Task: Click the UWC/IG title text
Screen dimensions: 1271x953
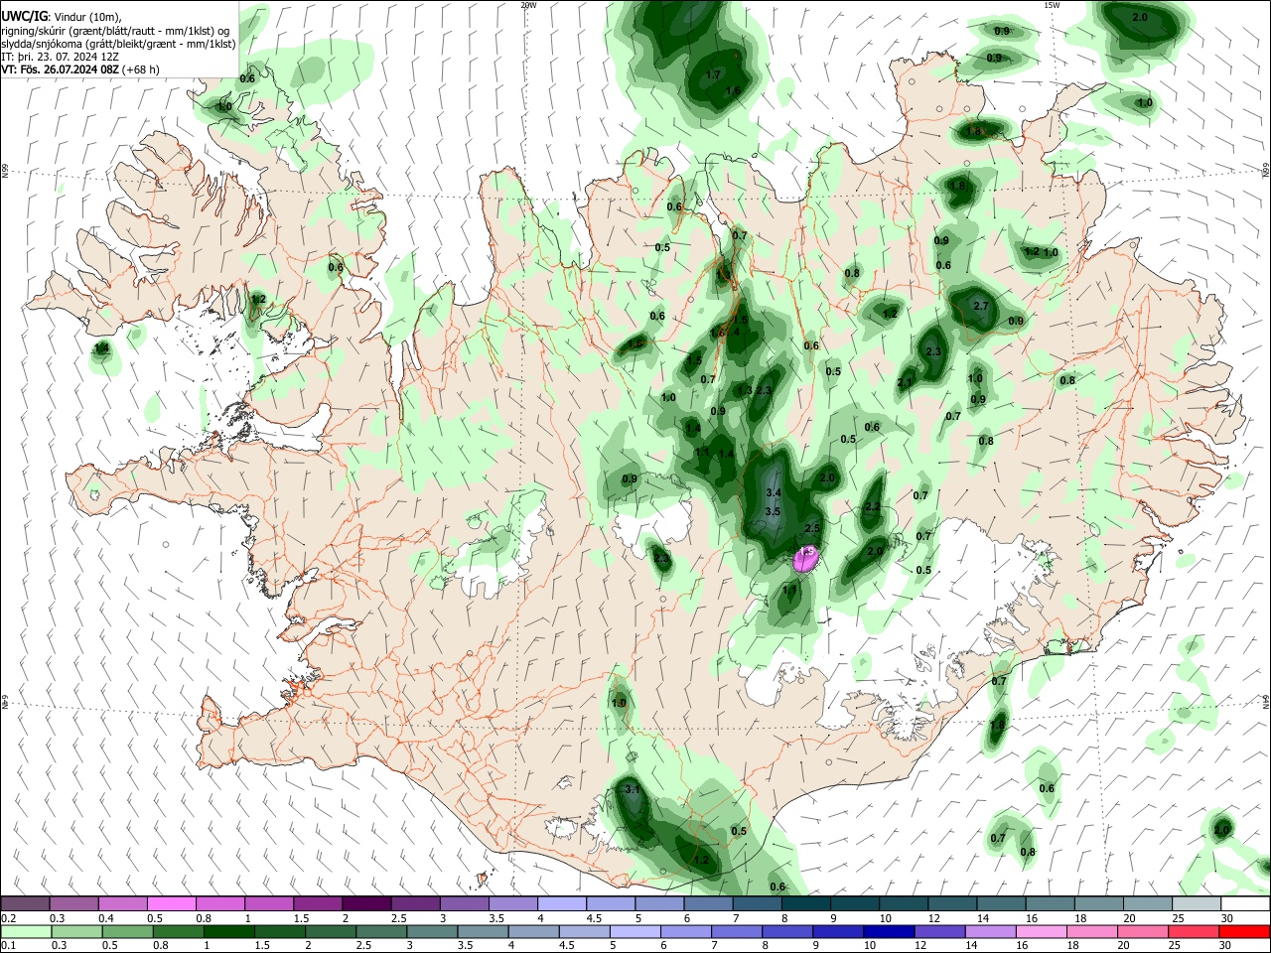Action: pos(24,16)
